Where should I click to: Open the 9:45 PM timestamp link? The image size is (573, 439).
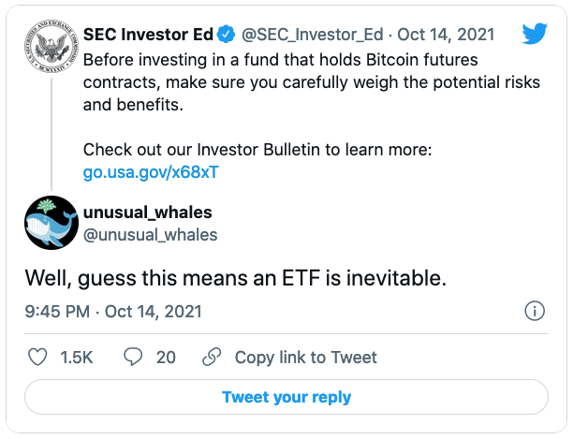56,311
